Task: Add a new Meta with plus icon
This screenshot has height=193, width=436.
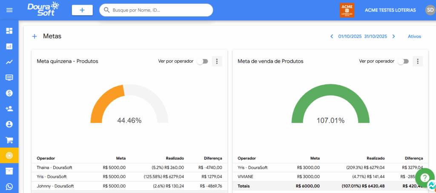Action: (x=34, y=36)
